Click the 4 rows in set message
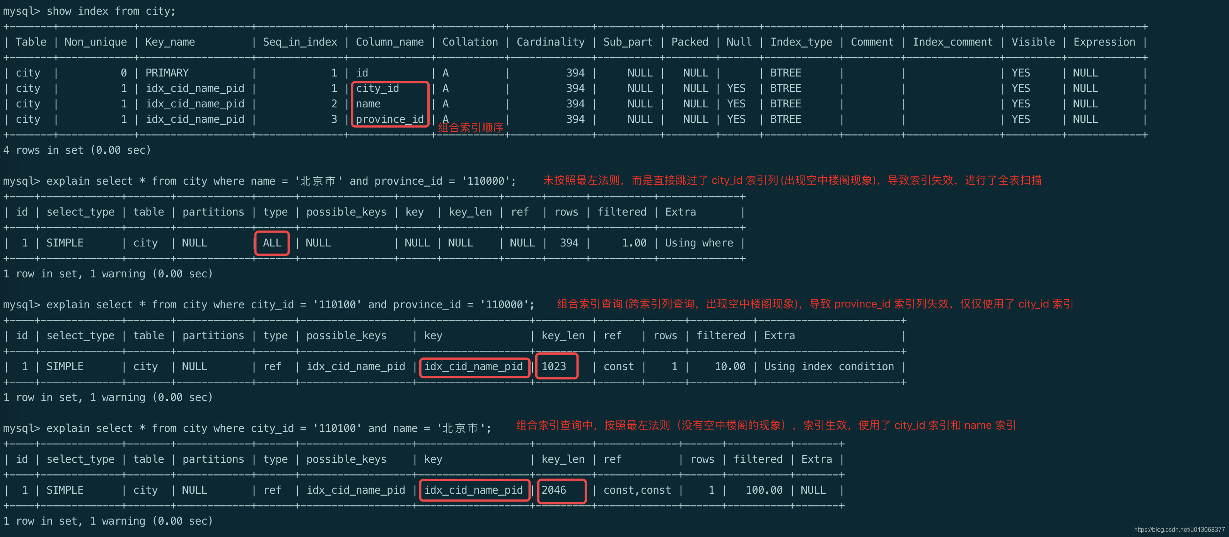The width and height of the screenshot is (1229, 537). click(77, 150)
